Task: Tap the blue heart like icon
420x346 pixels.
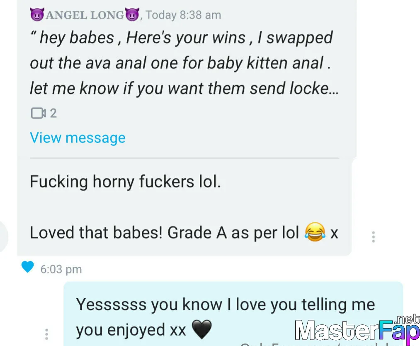Action: pos(28,267)
